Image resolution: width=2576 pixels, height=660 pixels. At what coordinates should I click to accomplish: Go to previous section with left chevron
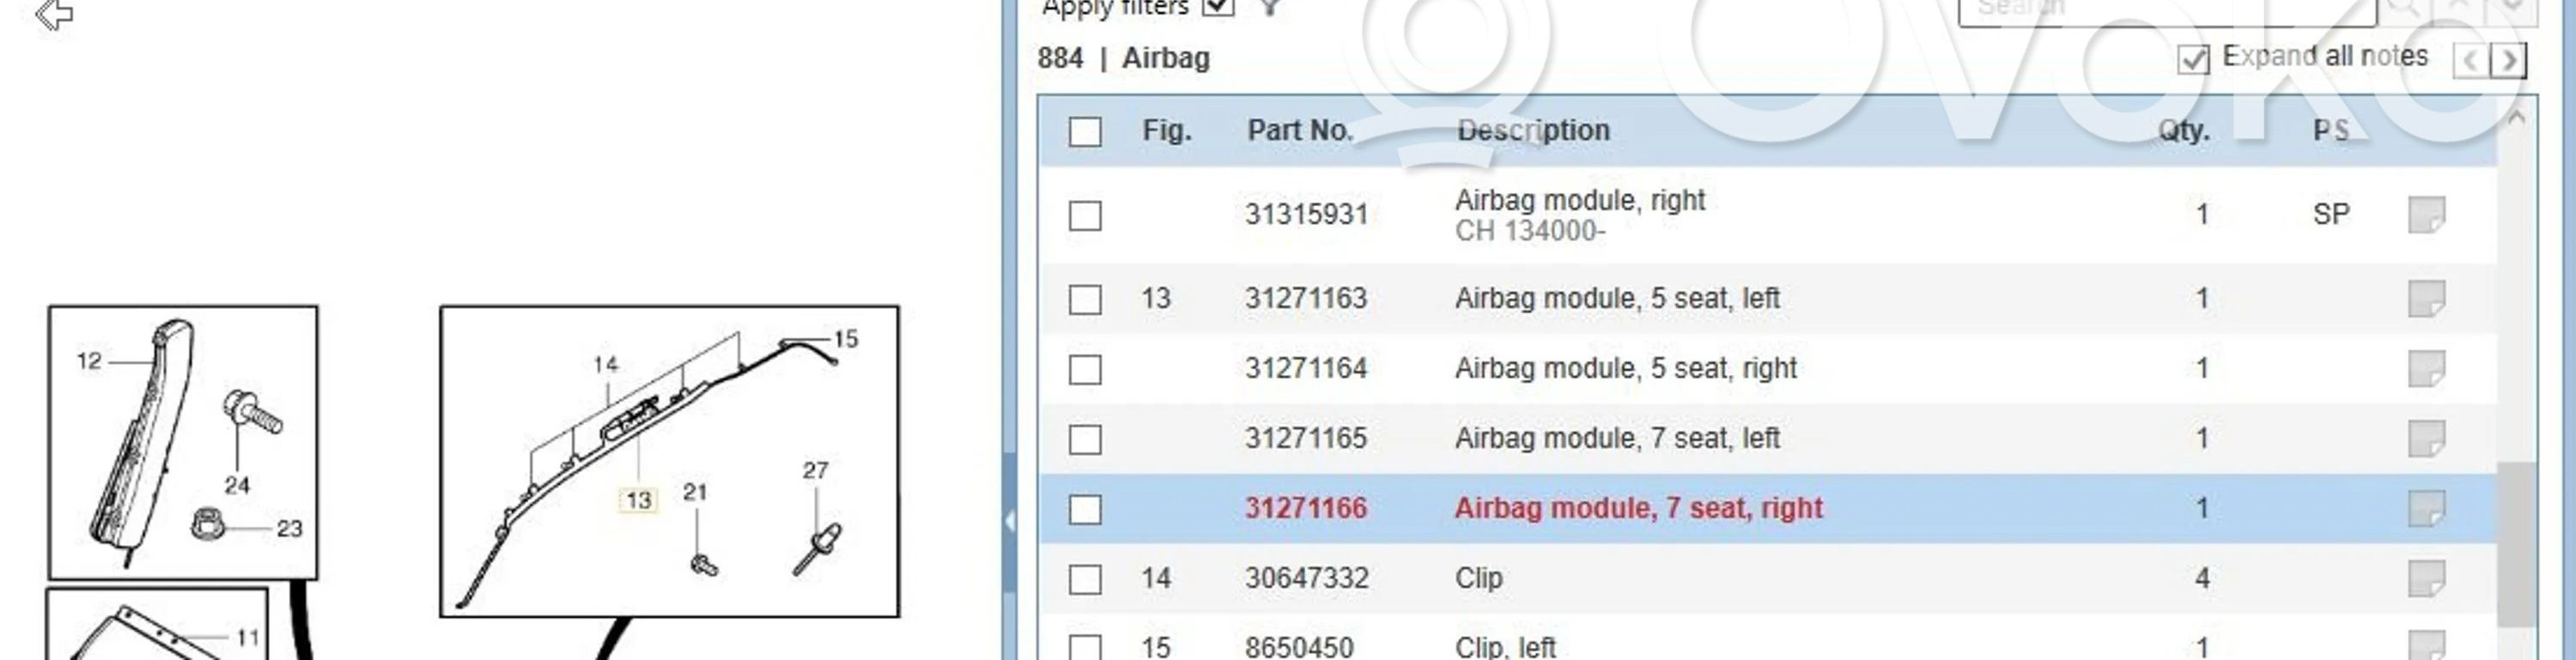(x=2470, y=60)
